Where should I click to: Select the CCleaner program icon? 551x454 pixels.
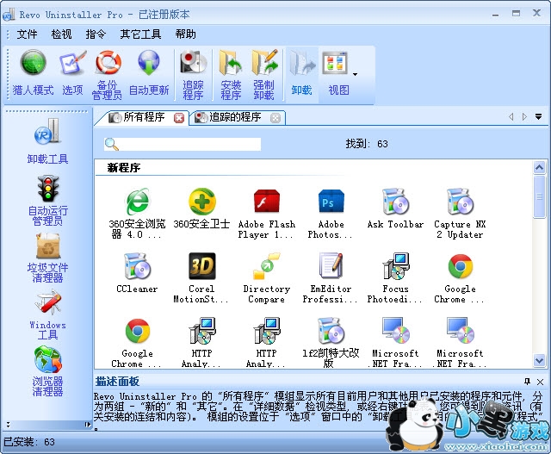point(137,273)
